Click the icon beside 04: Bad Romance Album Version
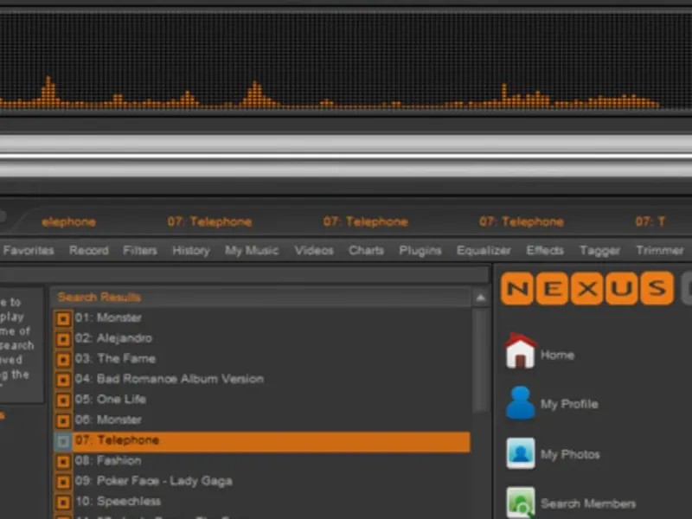This screenshot has width=692, height=519. (63, 380)
